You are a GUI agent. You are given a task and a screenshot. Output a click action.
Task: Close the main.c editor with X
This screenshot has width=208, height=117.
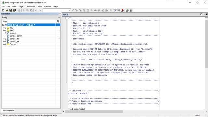[207, 14]
